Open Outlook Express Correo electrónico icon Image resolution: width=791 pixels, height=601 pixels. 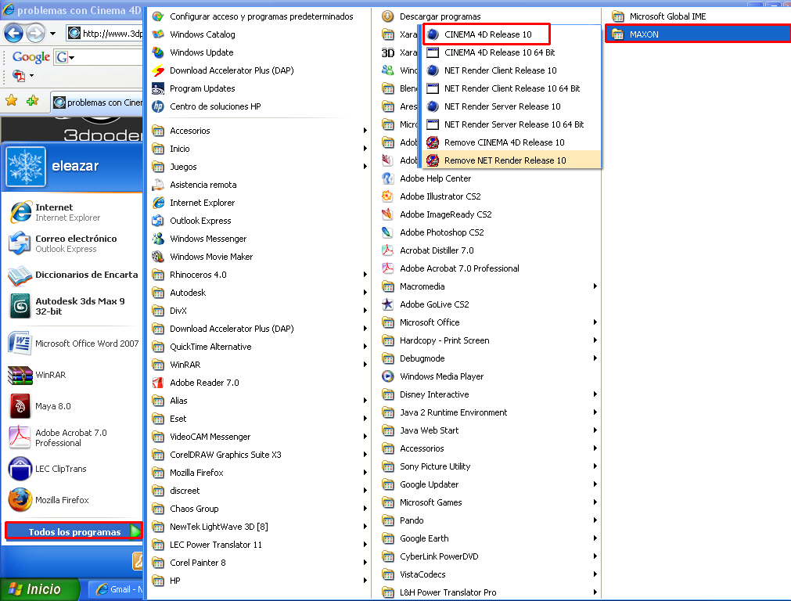[20, 243]
